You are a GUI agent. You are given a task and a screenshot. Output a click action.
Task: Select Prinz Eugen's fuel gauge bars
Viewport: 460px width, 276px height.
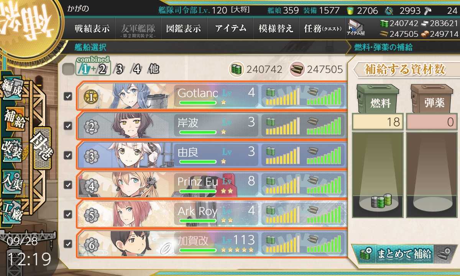pos(283,185)
